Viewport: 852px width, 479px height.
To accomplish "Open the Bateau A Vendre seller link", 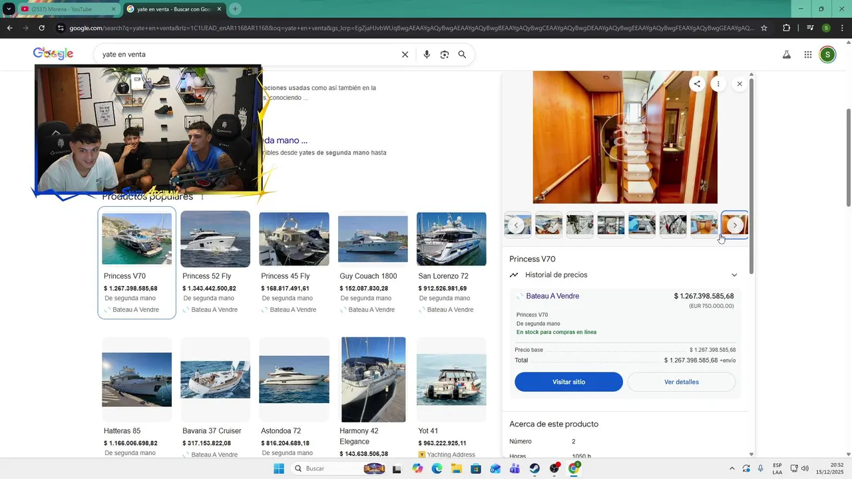I will (552, 296).
